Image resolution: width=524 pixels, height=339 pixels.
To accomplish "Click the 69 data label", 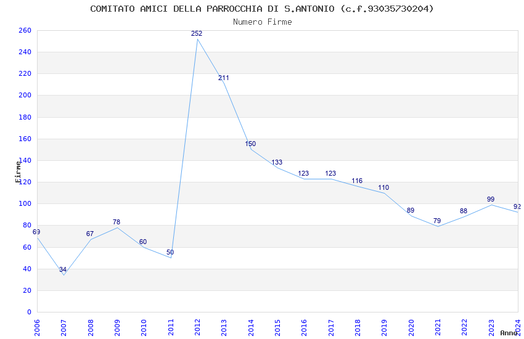I will coord(36,232).
